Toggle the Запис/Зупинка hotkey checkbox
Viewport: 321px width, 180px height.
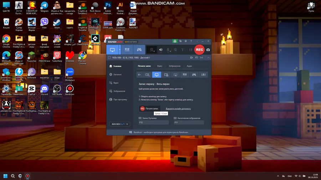coord(140,118)
